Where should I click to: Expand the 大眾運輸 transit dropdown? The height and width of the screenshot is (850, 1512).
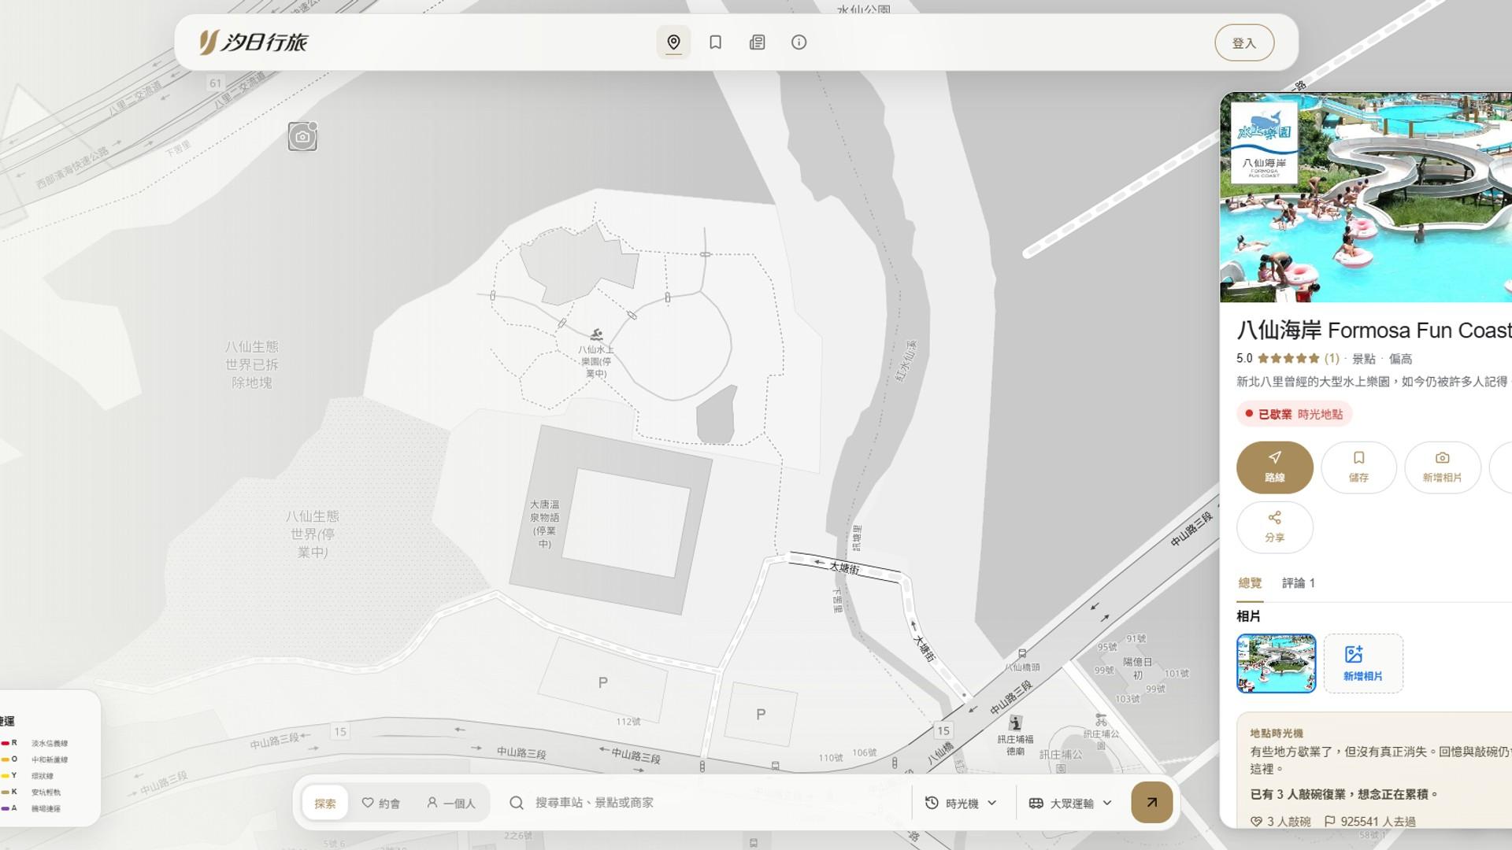[x=1071, y=803]
